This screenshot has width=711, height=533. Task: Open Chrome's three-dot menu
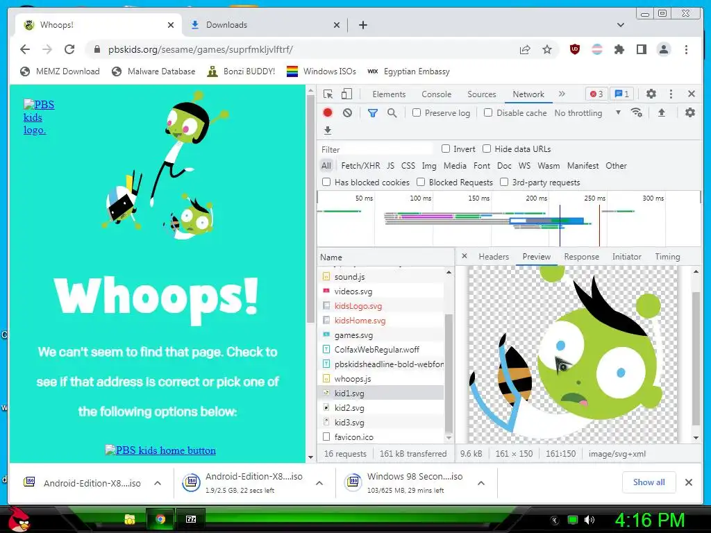686,49
